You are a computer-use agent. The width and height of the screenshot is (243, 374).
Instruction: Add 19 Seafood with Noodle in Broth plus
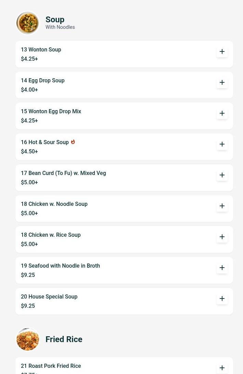click(222, 268)
